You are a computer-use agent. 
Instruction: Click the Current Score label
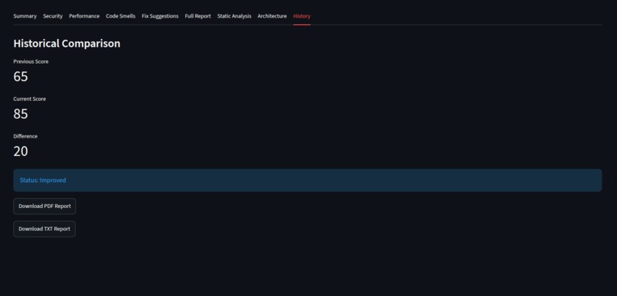[30, 99]
